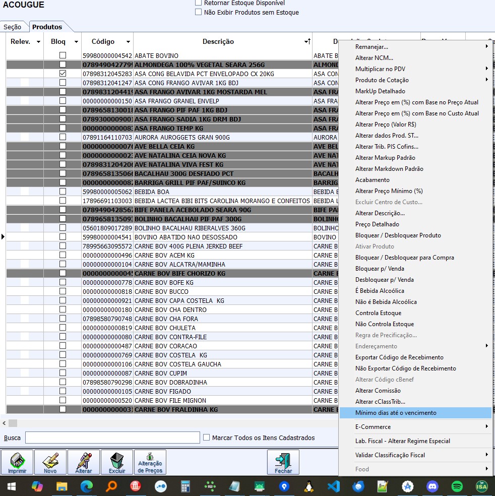Screen dimensions: 495x496
Task: Click the horizontal scrollbar left arrow
Action: 4,423
